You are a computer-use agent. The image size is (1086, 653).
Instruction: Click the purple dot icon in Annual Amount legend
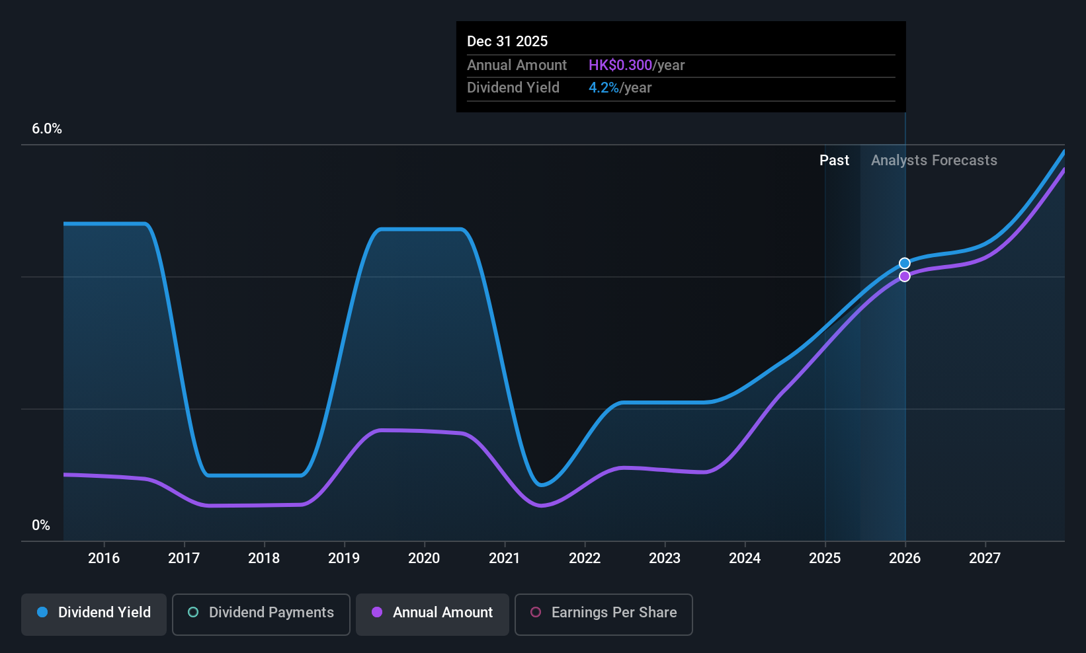tap(377, 612)
